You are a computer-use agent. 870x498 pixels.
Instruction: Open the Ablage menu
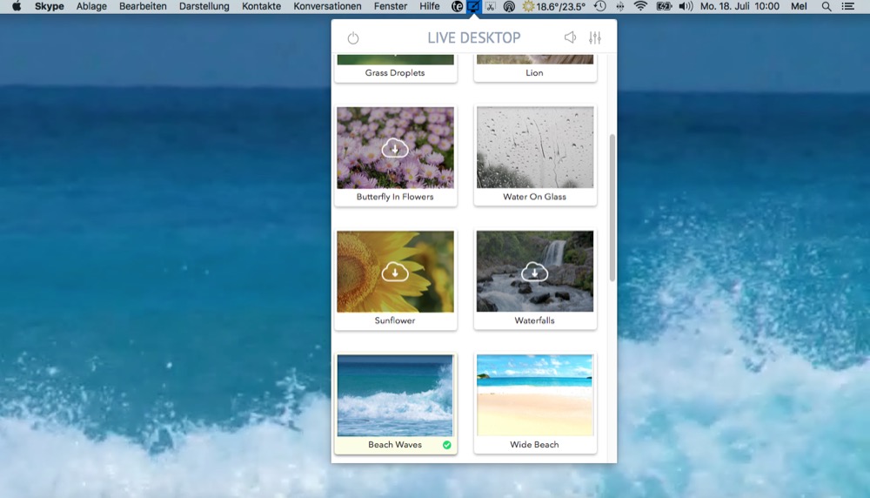91,7
